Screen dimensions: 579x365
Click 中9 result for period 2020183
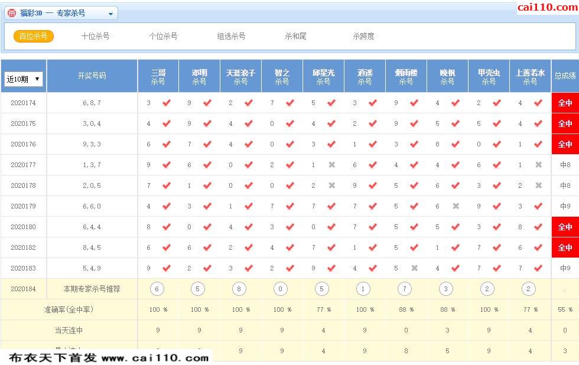[x=565, y=268]
